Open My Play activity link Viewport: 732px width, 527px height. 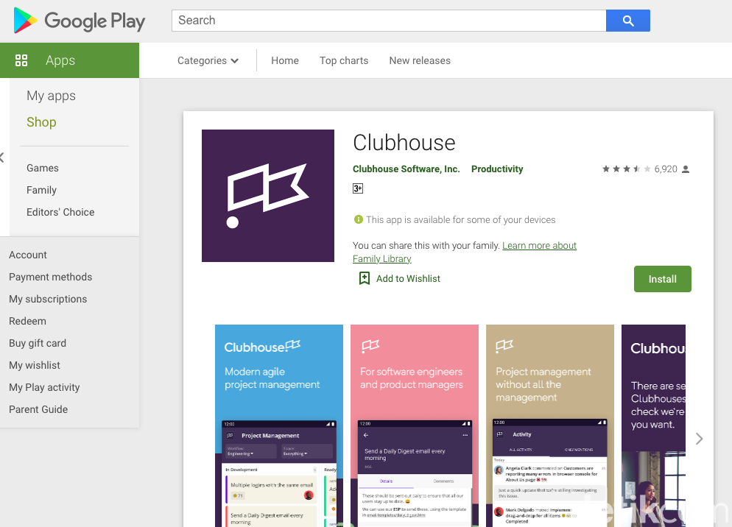click(x=44, y=387)
